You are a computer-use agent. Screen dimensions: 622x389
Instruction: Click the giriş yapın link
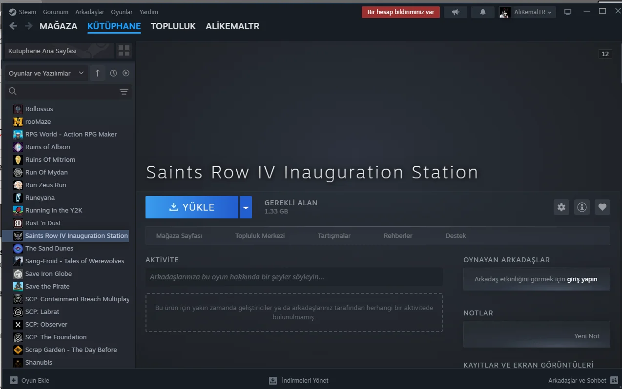tap(582, 280)
